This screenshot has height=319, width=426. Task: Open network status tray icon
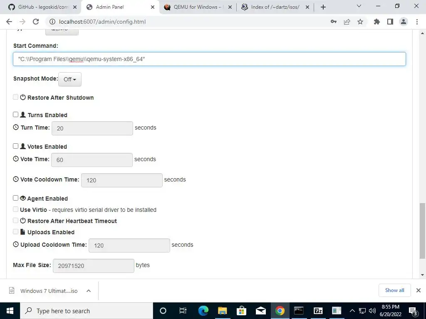tap(362, 311)
